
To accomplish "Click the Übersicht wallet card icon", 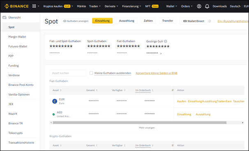I will click(4, 18).
